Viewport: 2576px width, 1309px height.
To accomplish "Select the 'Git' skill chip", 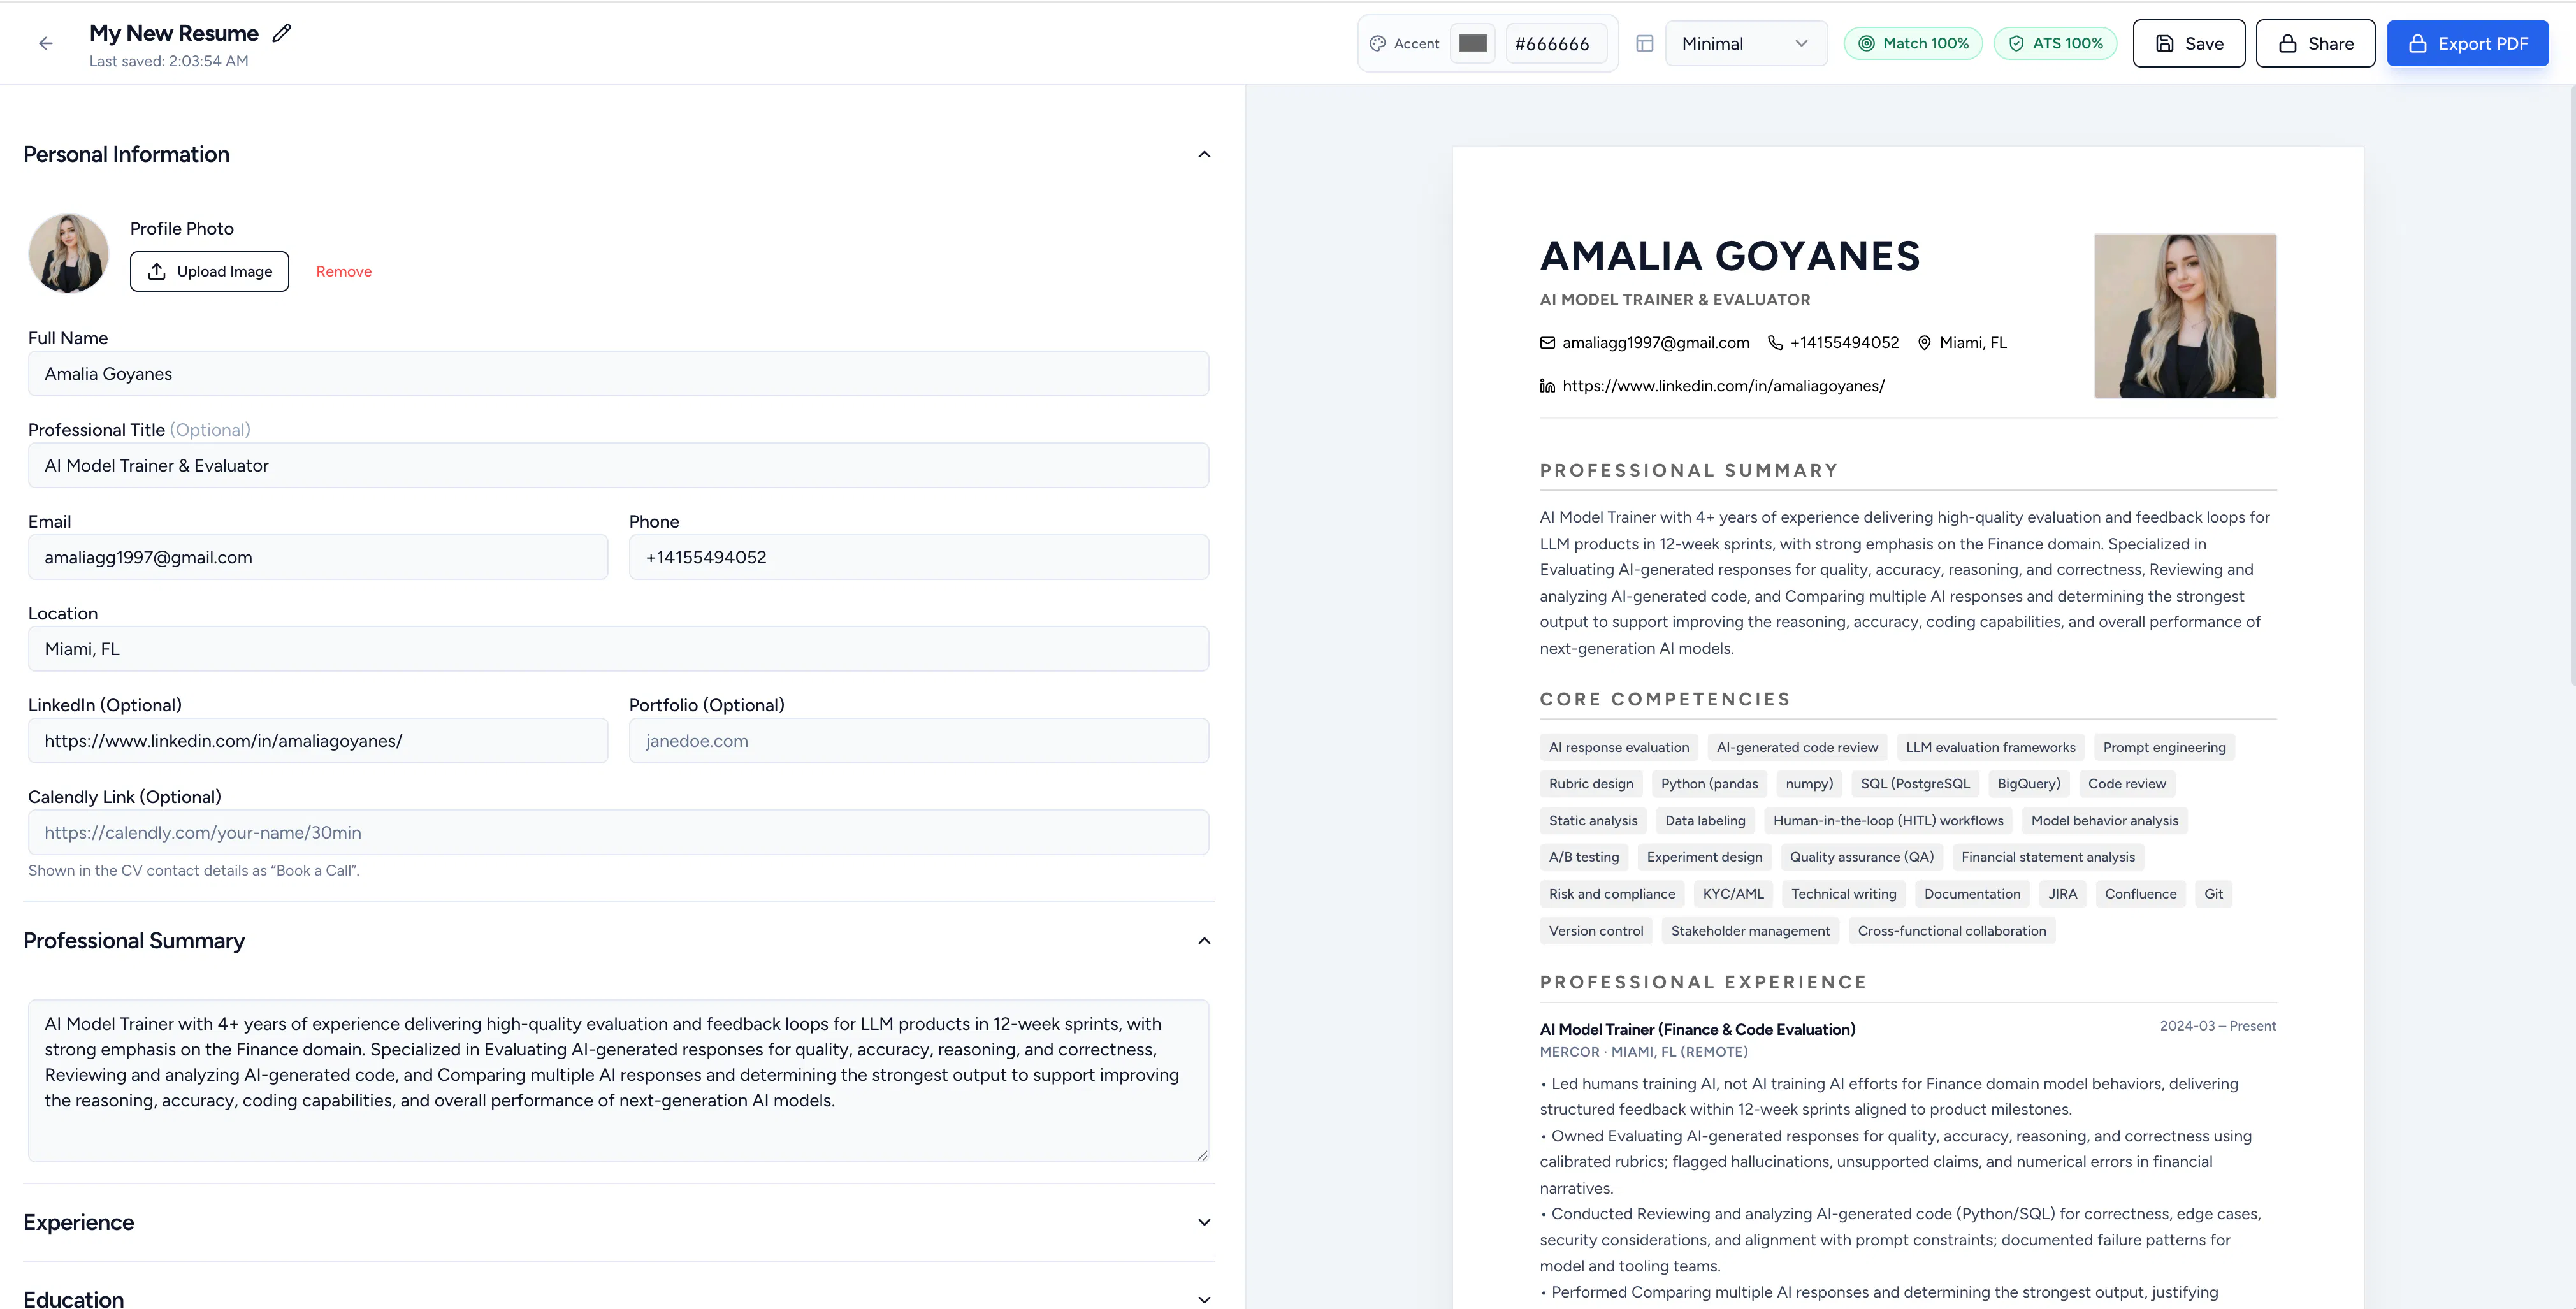I will click(x=2213, y=894).
